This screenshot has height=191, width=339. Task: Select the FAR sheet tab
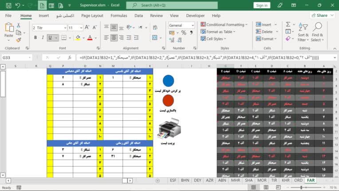311,180
